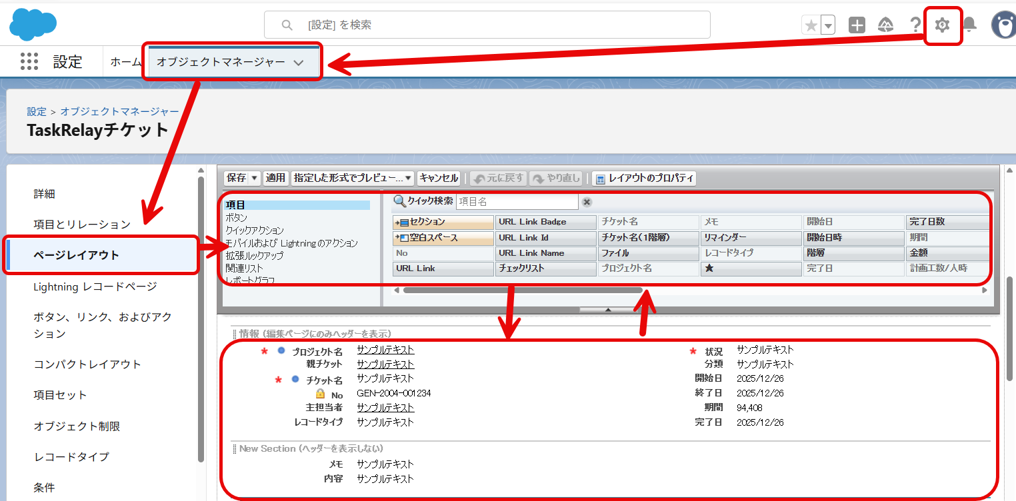Click the palette horizontal scrollbar thumb

523,290
